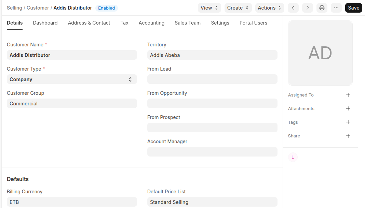
Task: Save the customer record
Action: (x=353, y=8)
